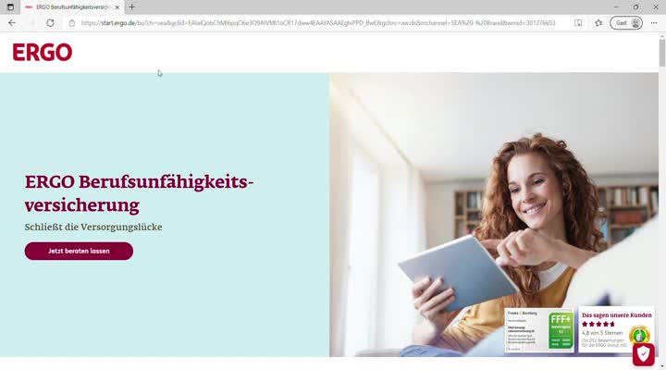Image resolution: width=666 pixels, height=370 pixels.
Task: Click the address bar URL field
Action: tap(317, 23)
